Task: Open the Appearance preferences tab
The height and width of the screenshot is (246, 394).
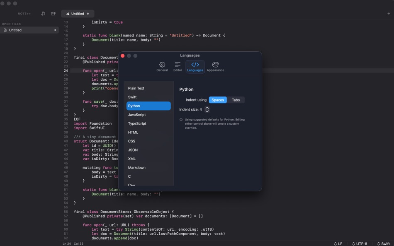Action: [x=215, y=67]
